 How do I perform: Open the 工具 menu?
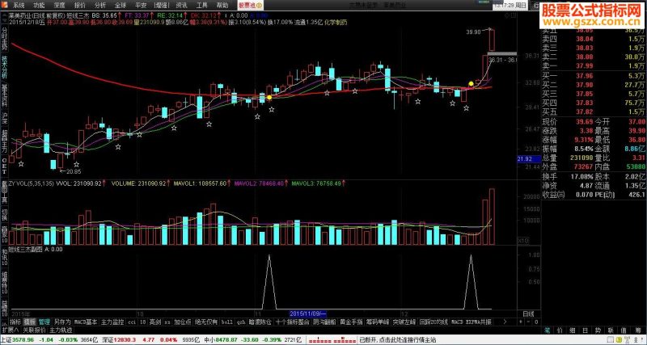[201, 6]
